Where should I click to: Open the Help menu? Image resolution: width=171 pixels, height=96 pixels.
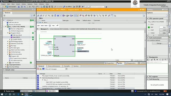pyautogui.click(x=47, y=4)
